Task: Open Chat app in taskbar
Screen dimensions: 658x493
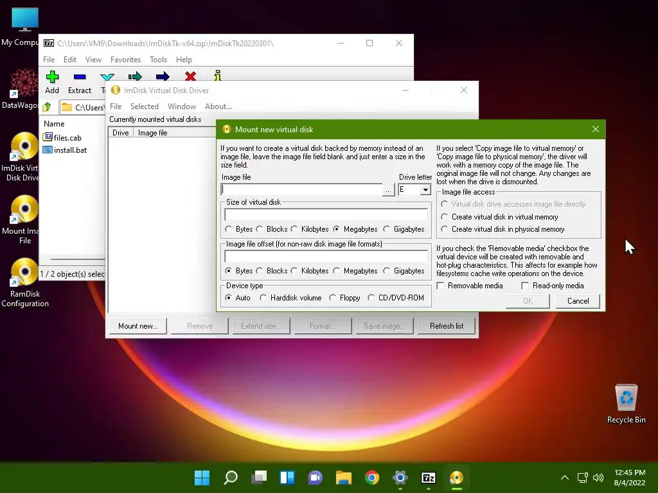Action: [x=315, y=478]
